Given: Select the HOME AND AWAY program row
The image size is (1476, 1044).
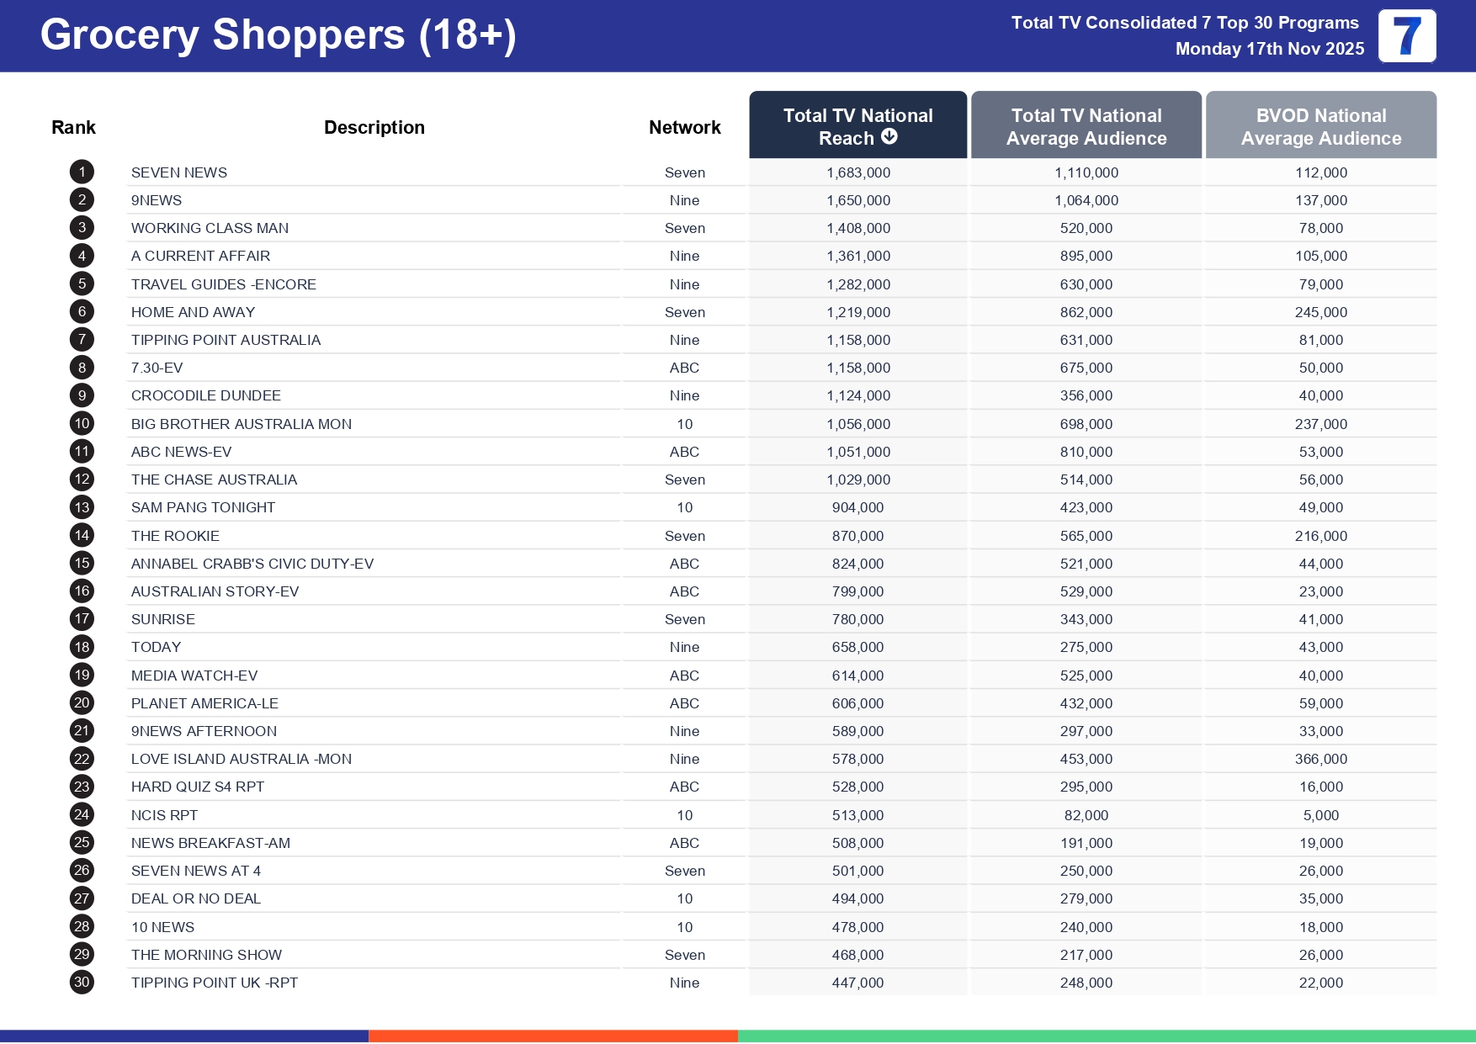Looking at the screenshot, I should coord(193,312).
